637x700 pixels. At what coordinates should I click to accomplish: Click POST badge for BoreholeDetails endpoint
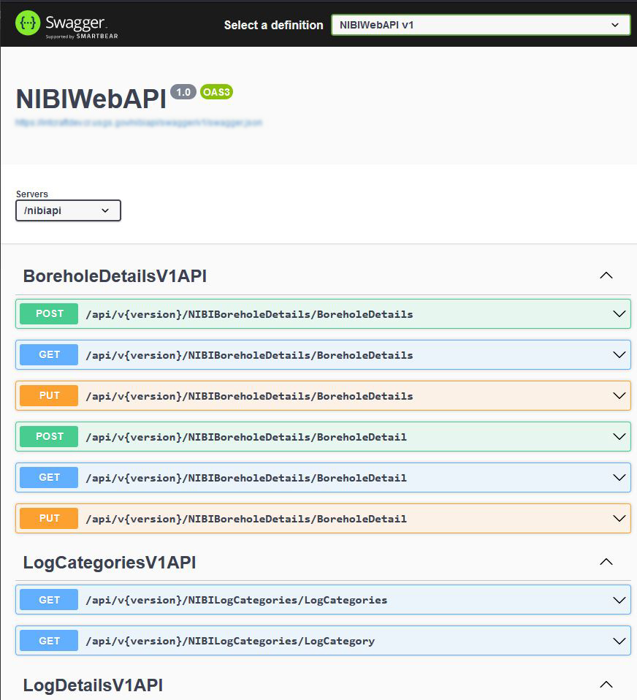click(x=49, y=314)
